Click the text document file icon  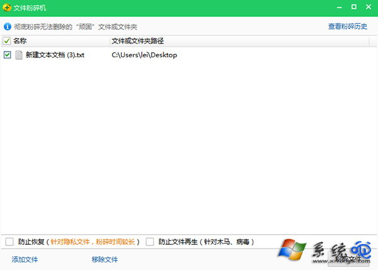(18, 55)
